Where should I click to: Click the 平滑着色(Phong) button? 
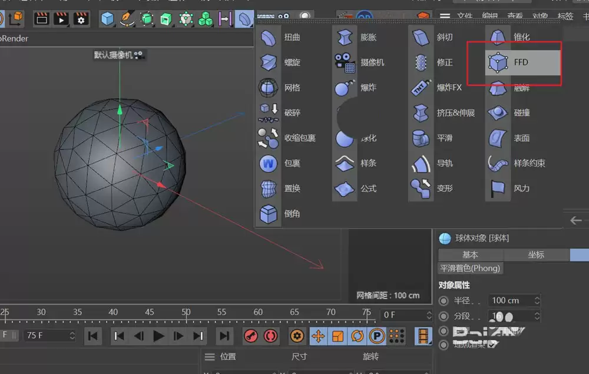470,268
